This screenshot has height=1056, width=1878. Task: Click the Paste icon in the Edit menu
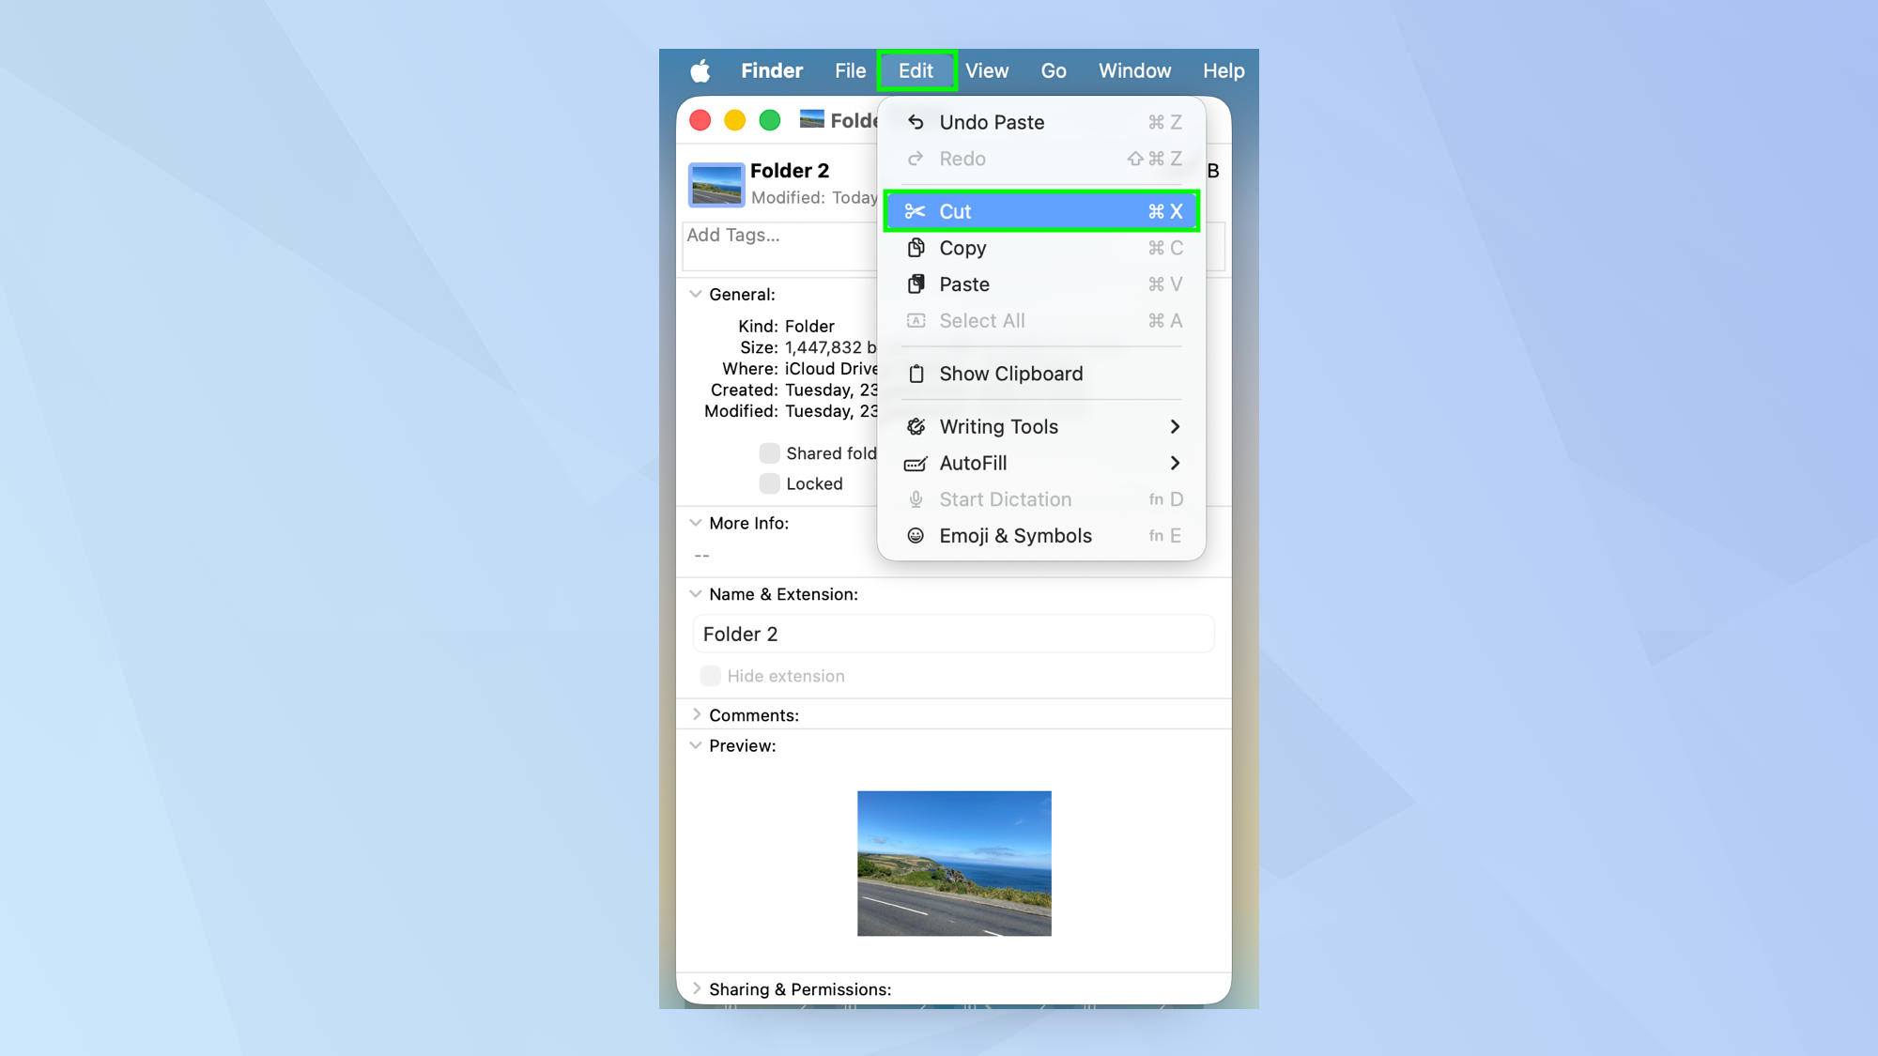[916, 283]
